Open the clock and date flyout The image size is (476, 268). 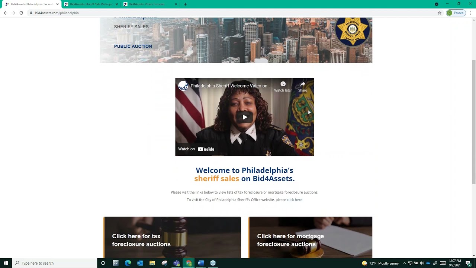455,263
